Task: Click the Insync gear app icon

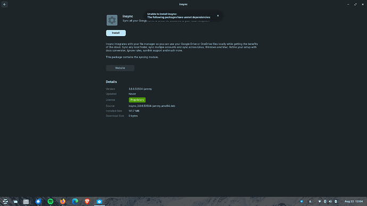Action: tap(112, 20)
